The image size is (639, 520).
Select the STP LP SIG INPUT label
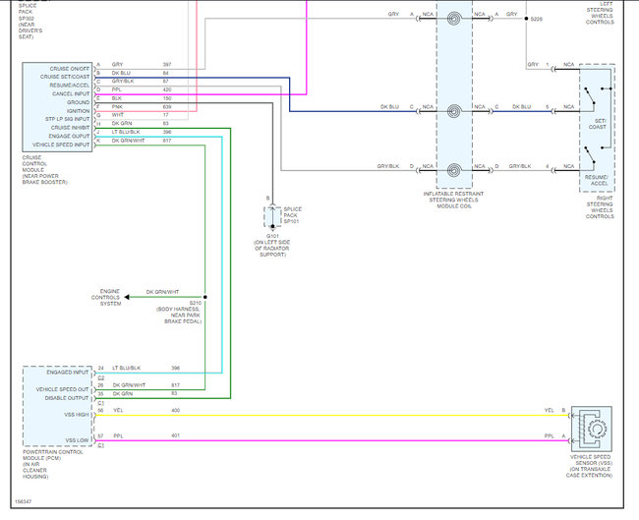point(67,119)
